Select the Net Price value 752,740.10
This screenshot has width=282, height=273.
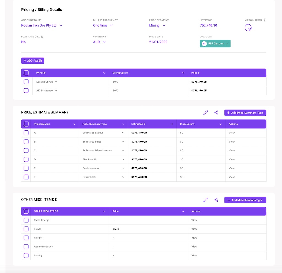pyautogui.click(x=208, y=25)
